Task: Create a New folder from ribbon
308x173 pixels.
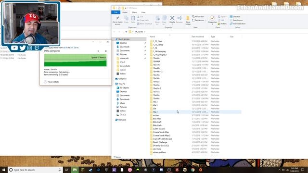Action: pyautogui.click(x=188, y=20)
